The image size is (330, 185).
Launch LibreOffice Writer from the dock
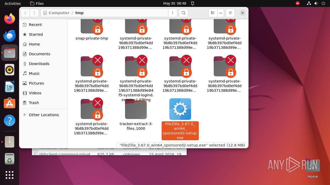pos(10,87)
